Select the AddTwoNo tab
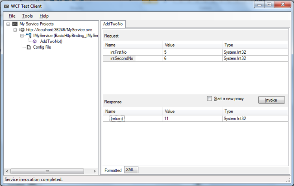The width and height of the screenshot is (294, 186). click(x=113, y=24)
